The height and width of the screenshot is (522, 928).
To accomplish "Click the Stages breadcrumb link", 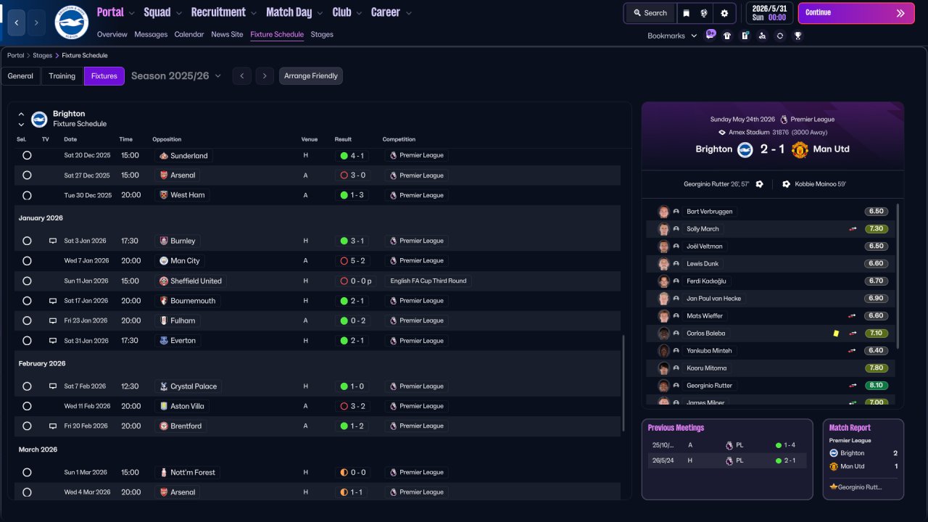I will pyautogui.click(x=43, y=55).
